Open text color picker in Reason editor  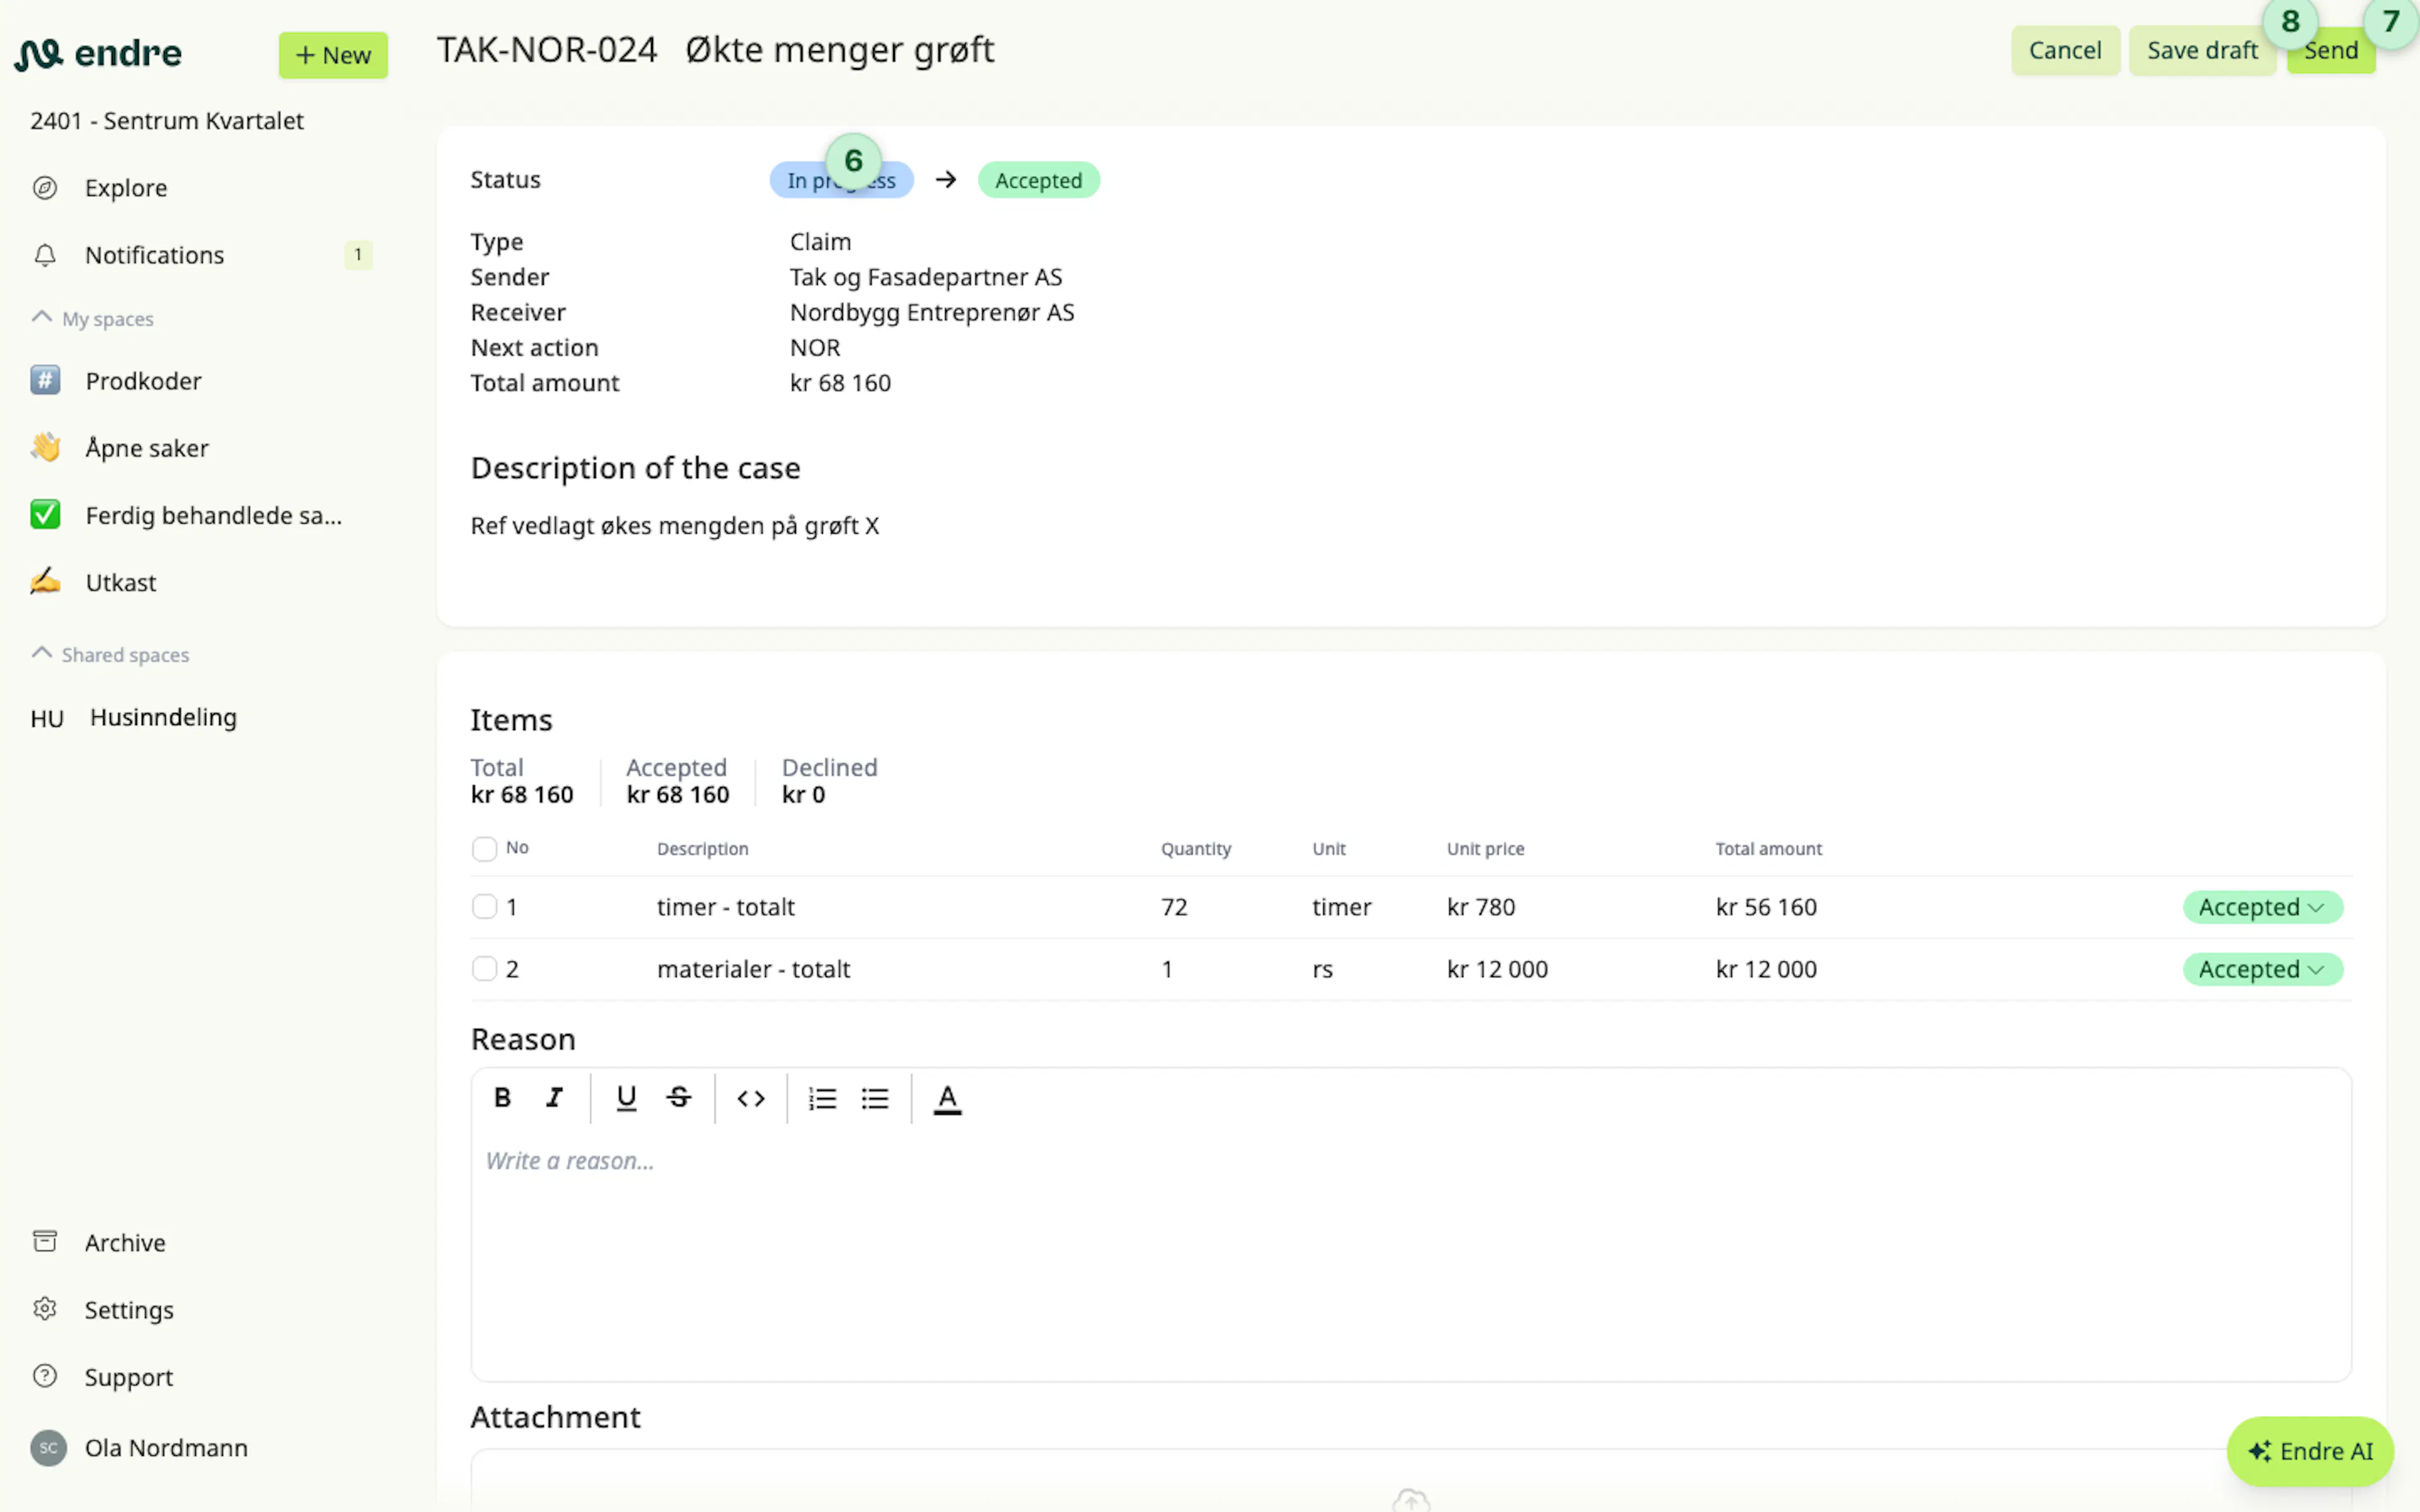(x=947, y=1098)
